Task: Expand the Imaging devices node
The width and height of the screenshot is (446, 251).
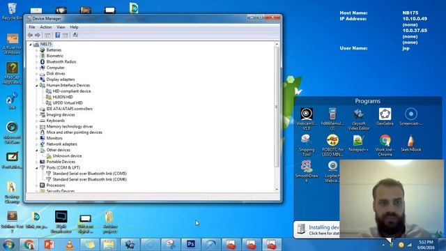Action: tap(37, 114)
